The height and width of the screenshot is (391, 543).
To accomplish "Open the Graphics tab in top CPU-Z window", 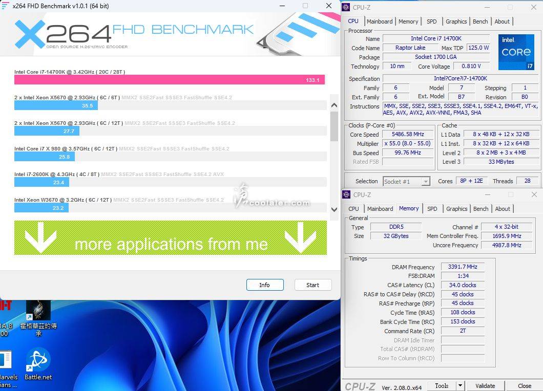I will (x=456, y=21).
